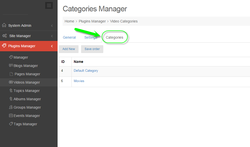Click the Groups Manager people icon
The height and width of the screenshot is (147, 250).
pos(11,107)
